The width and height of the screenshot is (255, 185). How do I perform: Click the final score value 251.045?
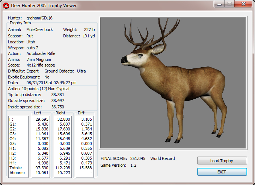[x=137, y=158]
